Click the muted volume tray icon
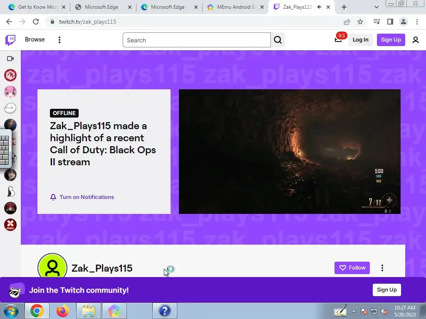Image resolution: width=426 pixels, height=319 pixels. 384,312
